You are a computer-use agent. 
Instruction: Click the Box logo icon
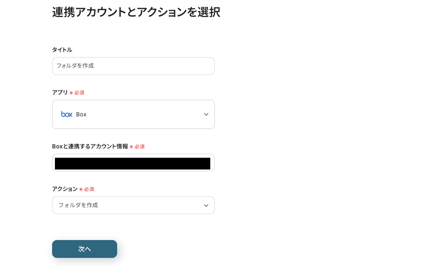coord(66,114)
